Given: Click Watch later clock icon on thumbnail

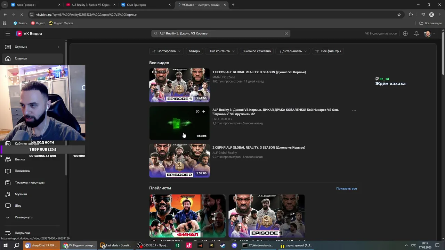Looking at the screenshot, I should click(197, 111).
